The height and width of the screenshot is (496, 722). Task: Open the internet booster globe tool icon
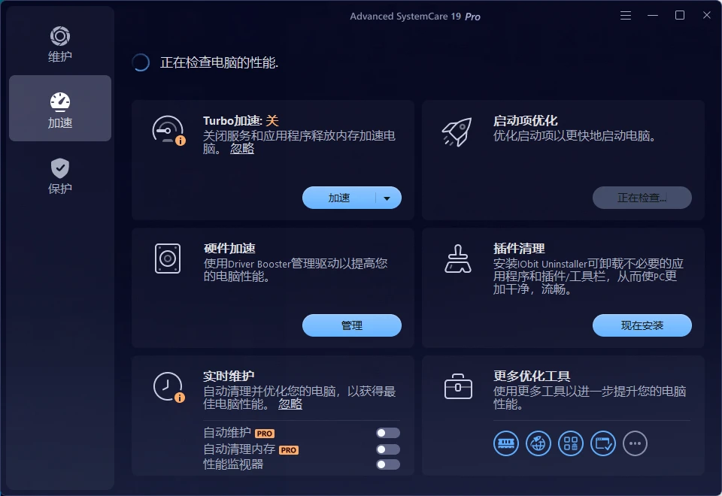click(538, 443)
